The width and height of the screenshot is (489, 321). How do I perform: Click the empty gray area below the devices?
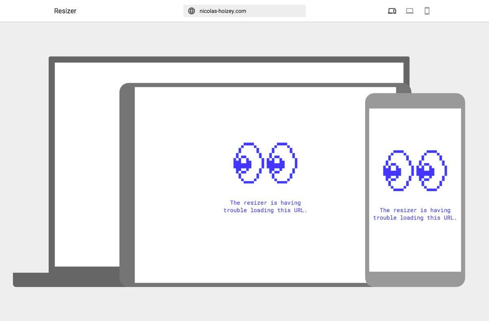click(244, 306)
